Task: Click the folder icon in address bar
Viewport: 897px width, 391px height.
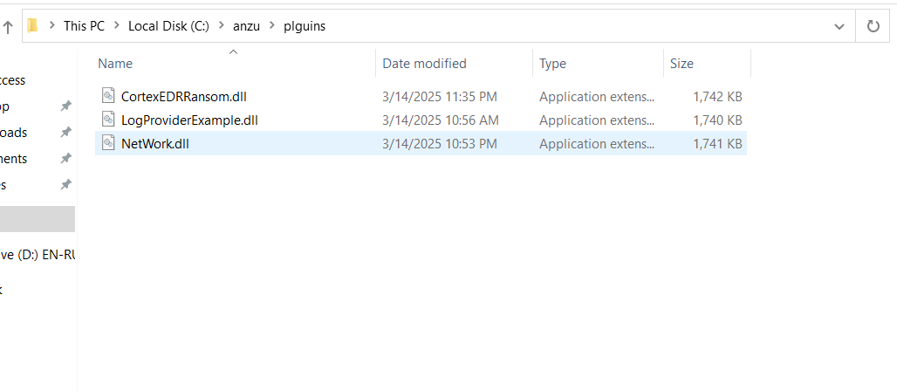Action: click(x=32, y=26)
